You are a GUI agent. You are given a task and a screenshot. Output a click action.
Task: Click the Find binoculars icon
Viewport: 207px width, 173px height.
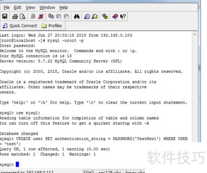[76, 16]
